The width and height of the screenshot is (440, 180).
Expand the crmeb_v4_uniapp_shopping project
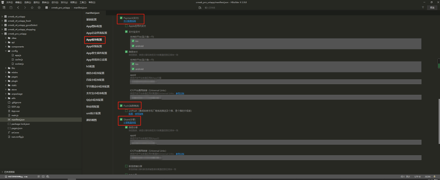point(2,29)
